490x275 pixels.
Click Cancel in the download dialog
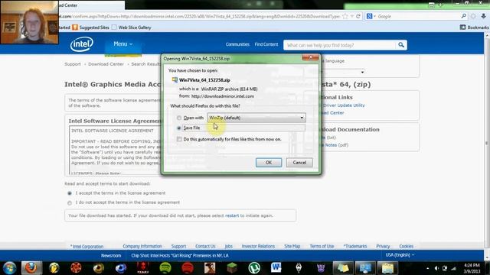[299, 163]
